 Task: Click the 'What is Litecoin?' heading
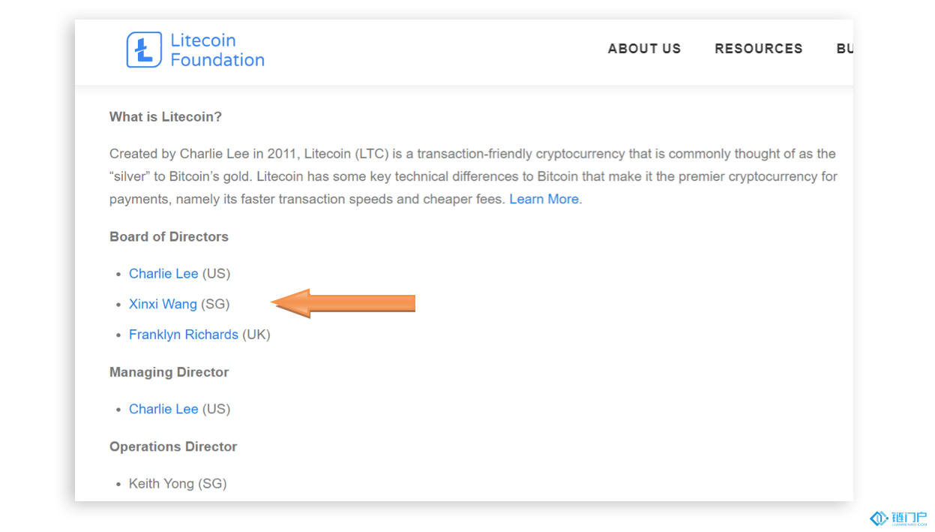(166, 117)
